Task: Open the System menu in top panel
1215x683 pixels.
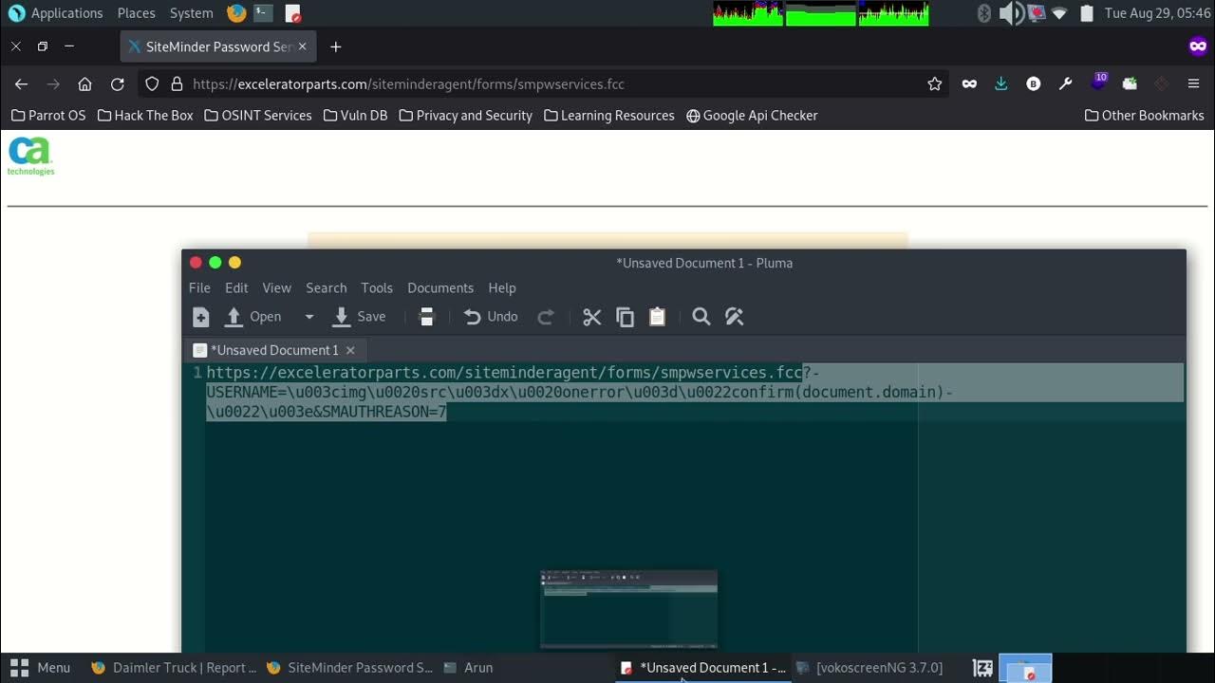Action: click(192, 13)
